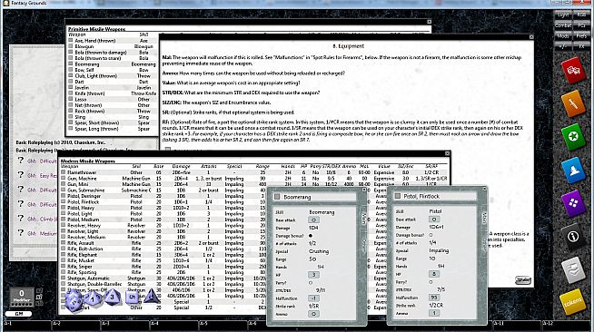
Task: Open link icon for Blowgun row
Action: coord(71,46)
